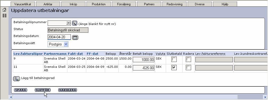Click invoice number 11 cell
Viewport: 268px width, 100px height.
[x=15, y=67]
